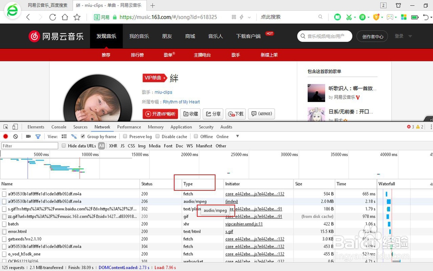
Task: Filter requests by XHR type
Action: (x=113, y=146)
